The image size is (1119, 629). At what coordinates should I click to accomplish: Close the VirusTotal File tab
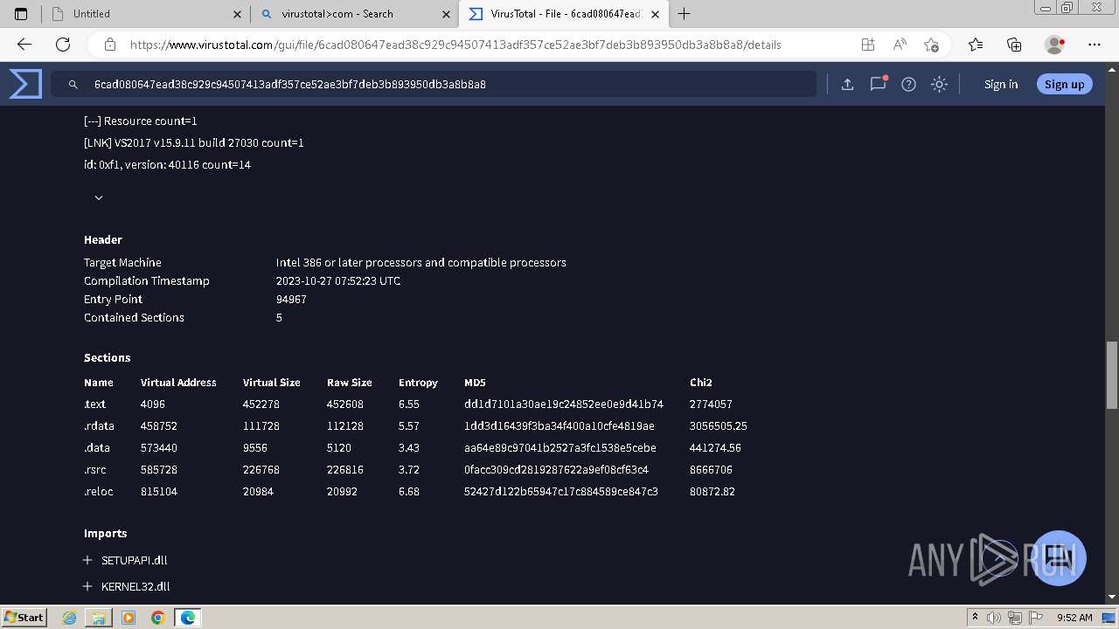click(656, 14)
